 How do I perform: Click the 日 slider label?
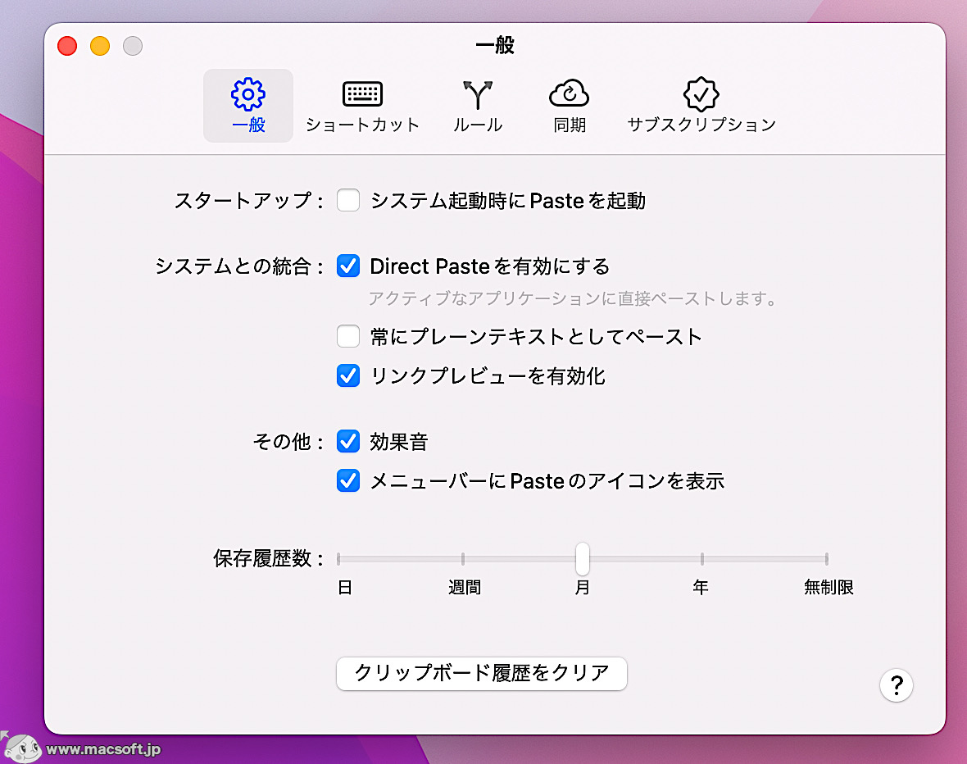pyautogui.click(x=345, y=587)
